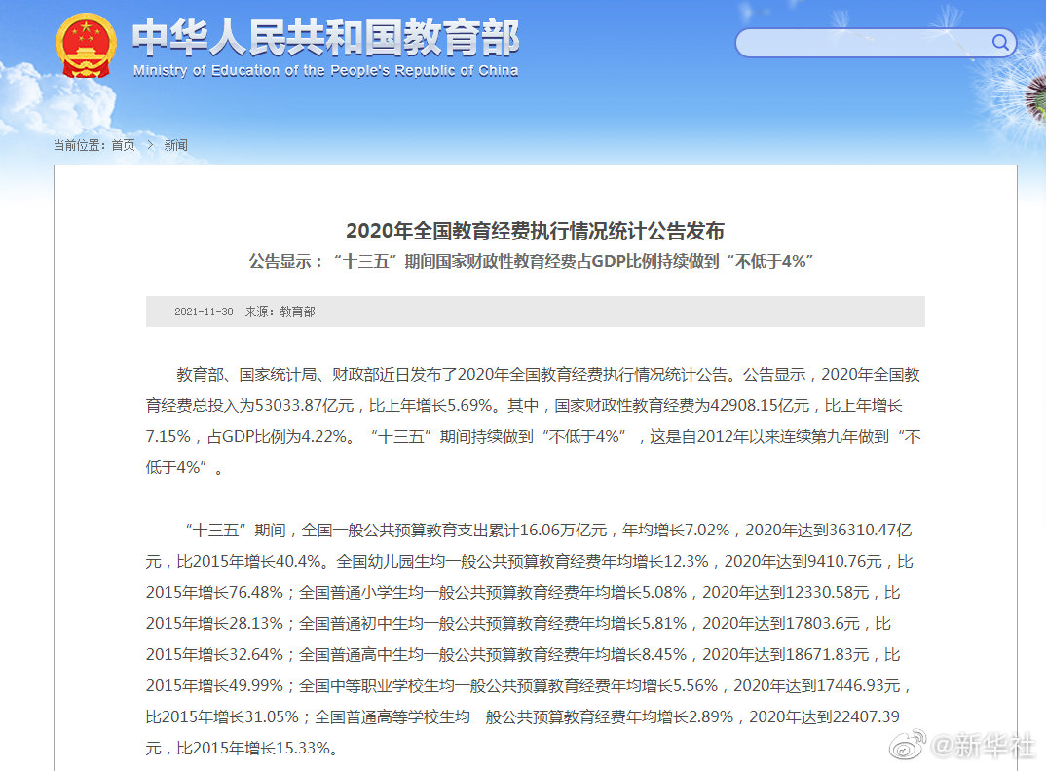Click the 当前位置 breadcrumb label

(x=80, y=145)
